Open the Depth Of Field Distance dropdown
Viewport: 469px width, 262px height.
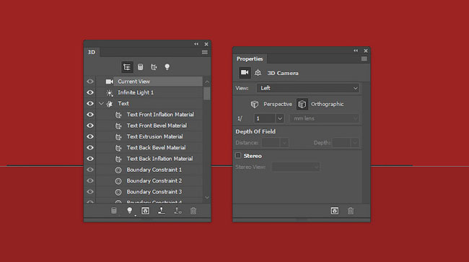click(x=284, y=143)
